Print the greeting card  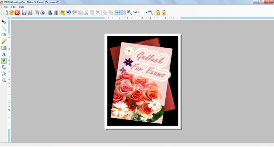(43, 12)
